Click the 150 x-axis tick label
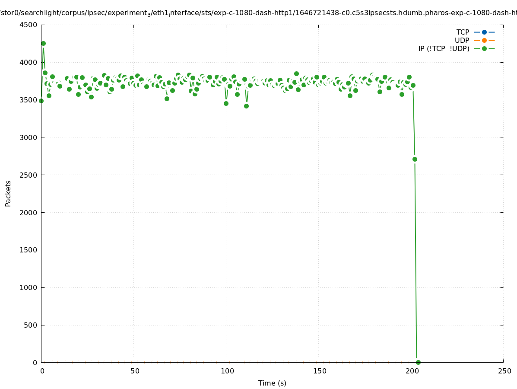This screenshot has height=389, width=517. [x=320, y=371]
